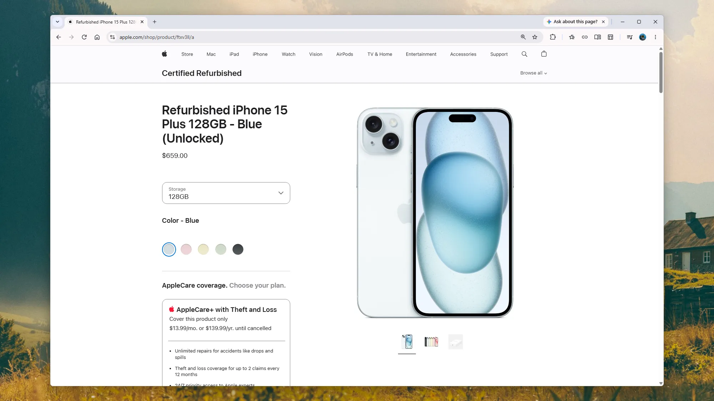This screenshot has height=401, width=714.
Task: Dismiss the Ask about this page prompt
Action: click(x=603, y=22)
